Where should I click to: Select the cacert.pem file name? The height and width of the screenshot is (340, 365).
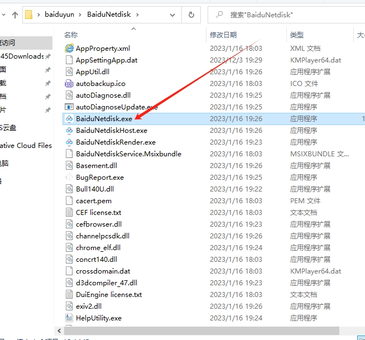pyautogui.click(x=94, y=201)
